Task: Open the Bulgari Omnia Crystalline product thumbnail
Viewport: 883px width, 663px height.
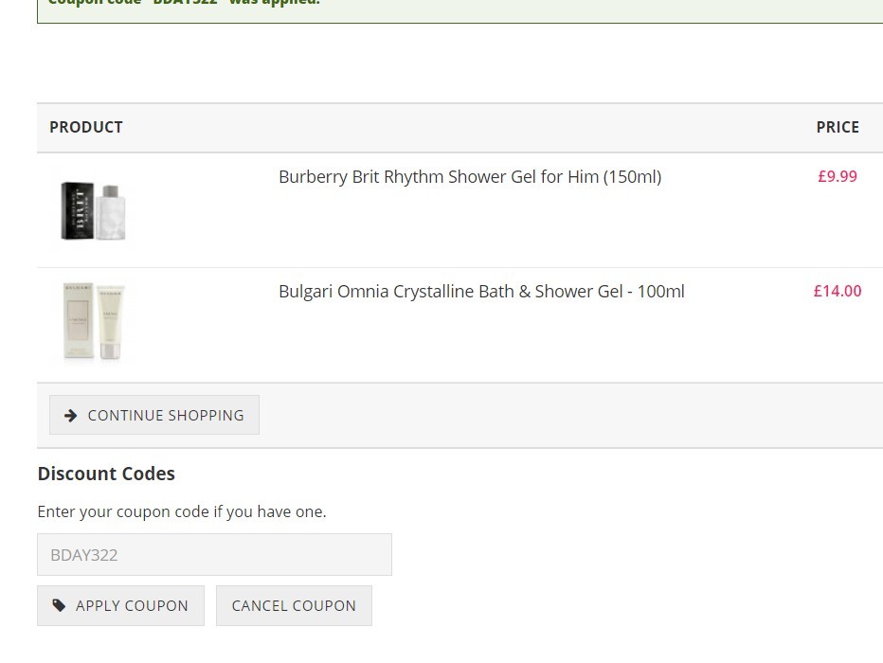Action: (94, 322)
